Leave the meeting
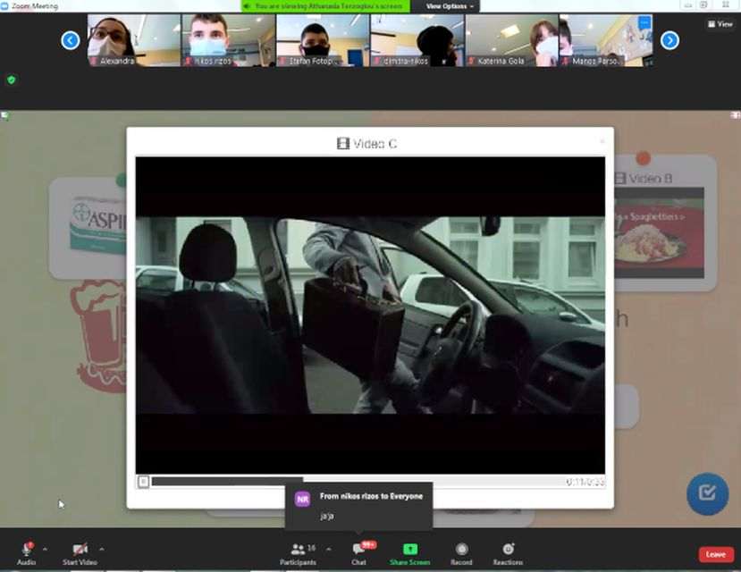Image resolution: width=741 pixels, height=572 pixels. (715, 554)
